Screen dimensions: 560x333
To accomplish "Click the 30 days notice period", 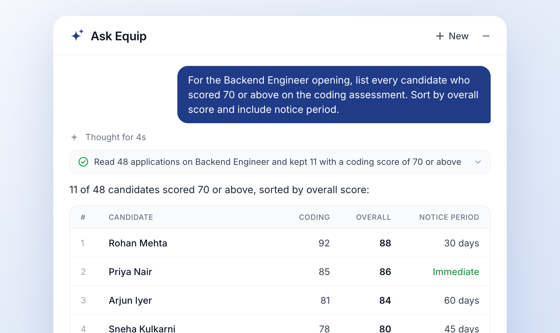I will pyautogui.click(x=462, y=243).
